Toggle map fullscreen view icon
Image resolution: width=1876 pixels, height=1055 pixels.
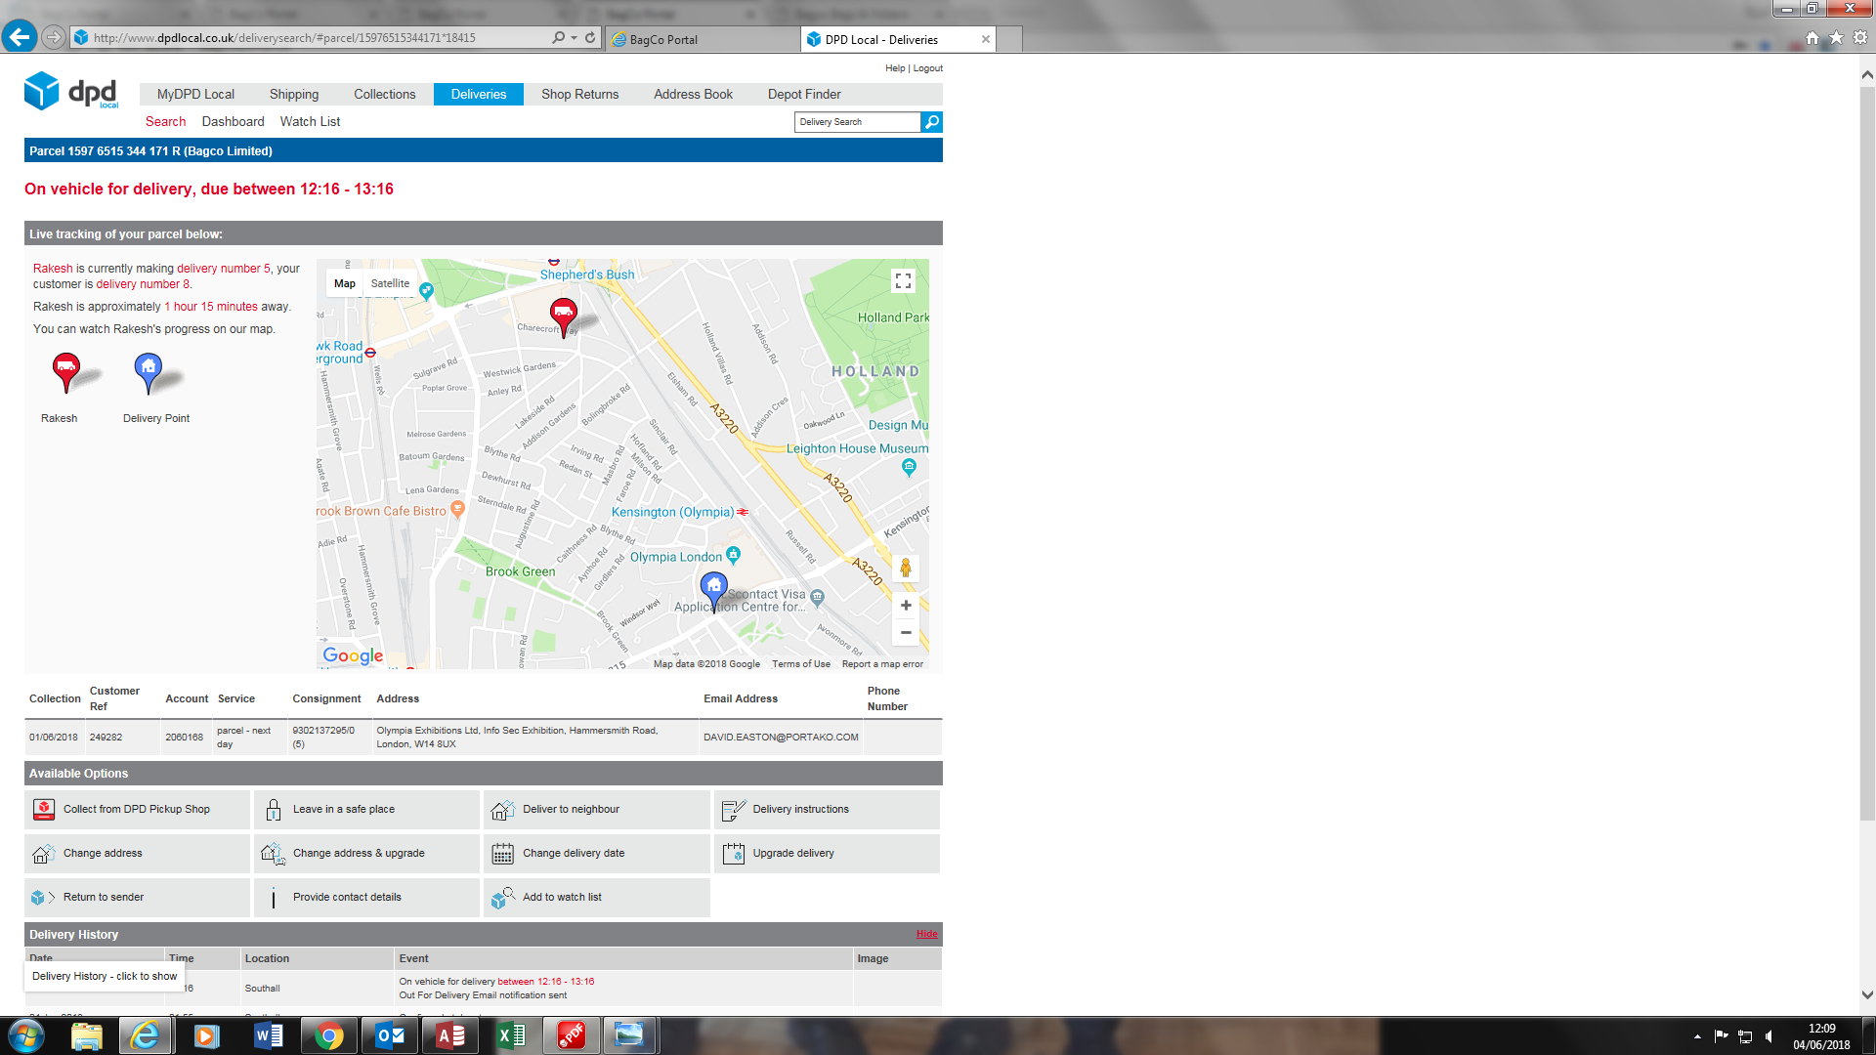coord(903,281)
